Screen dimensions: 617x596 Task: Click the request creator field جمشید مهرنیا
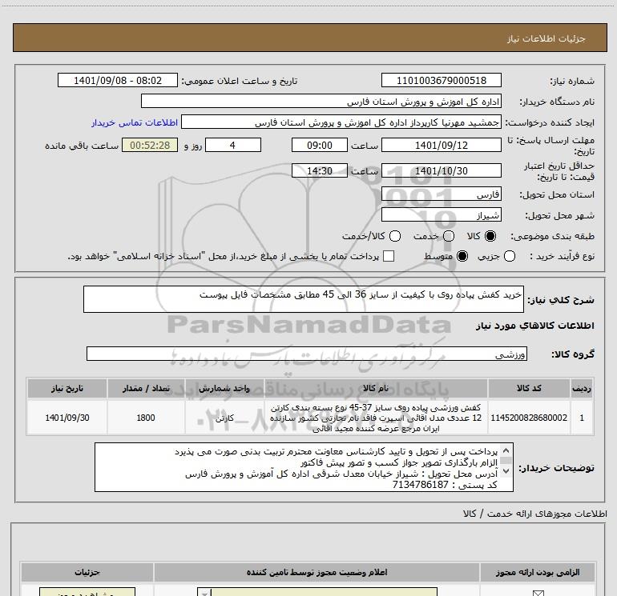[x=341, y=122]
